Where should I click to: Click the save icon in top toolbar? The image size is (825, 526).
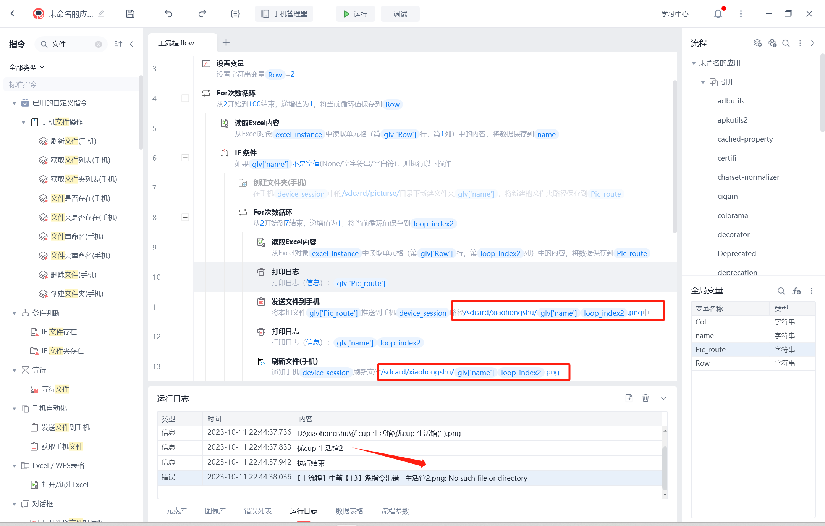[130, 14]
